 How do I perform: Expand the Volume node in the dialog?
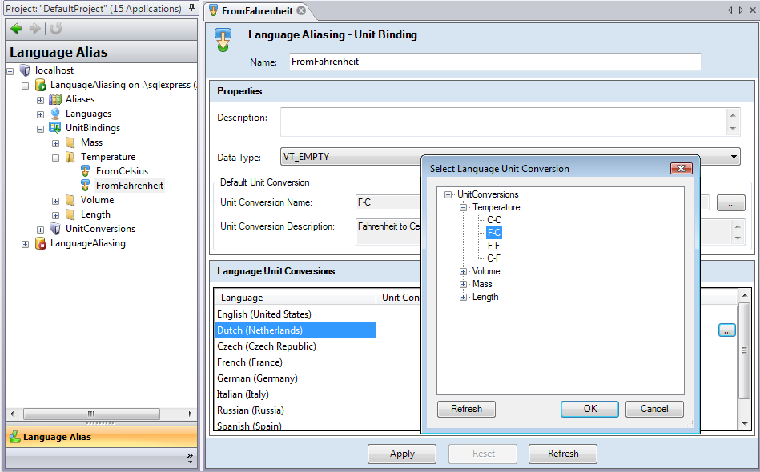(x=464, y=271)
